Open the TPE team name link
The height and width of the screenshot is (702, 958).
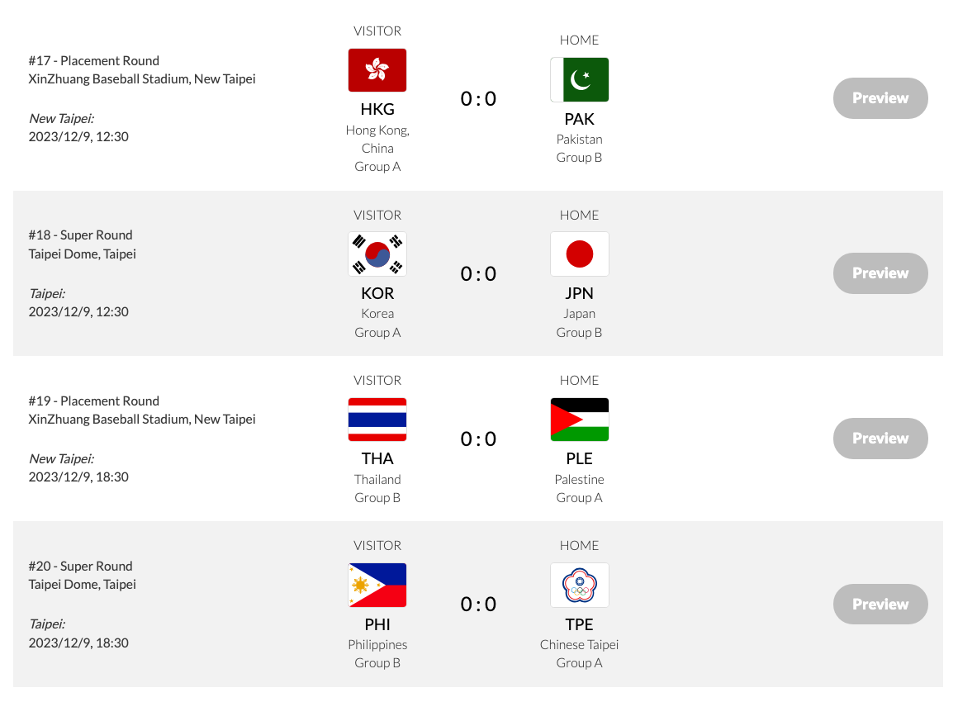[x=579, y=624]
